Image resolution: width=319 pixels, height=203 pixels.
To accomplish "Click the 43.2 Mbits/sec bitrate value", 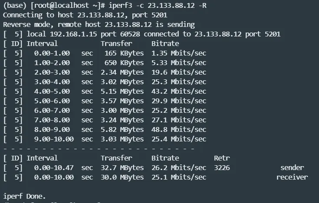I will 178,91.
